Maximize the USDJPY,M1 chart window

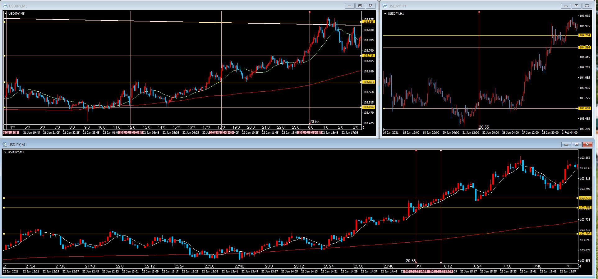click(577, 144)
